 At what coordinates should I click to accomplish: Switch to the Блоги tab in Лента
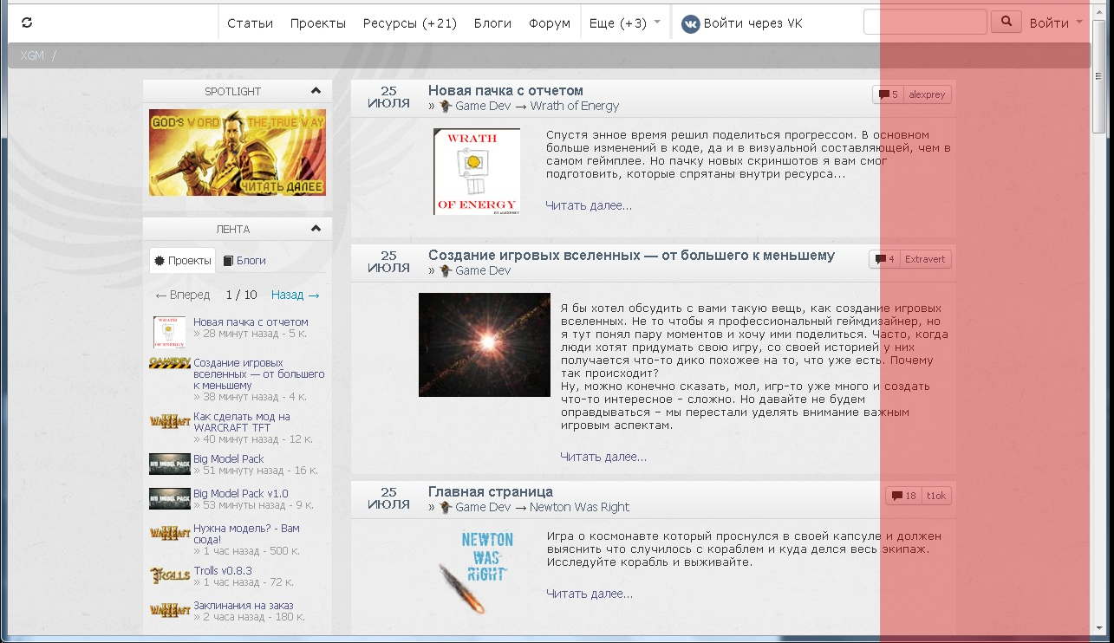click(x=244, y=260)
